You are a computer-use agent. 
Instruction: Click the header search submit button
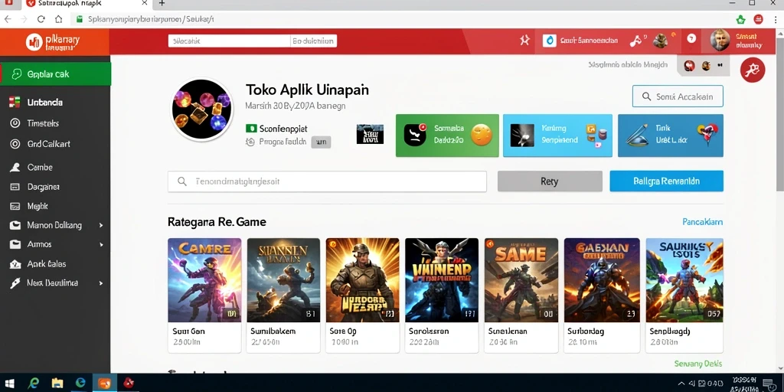click(x=313, y=41)
